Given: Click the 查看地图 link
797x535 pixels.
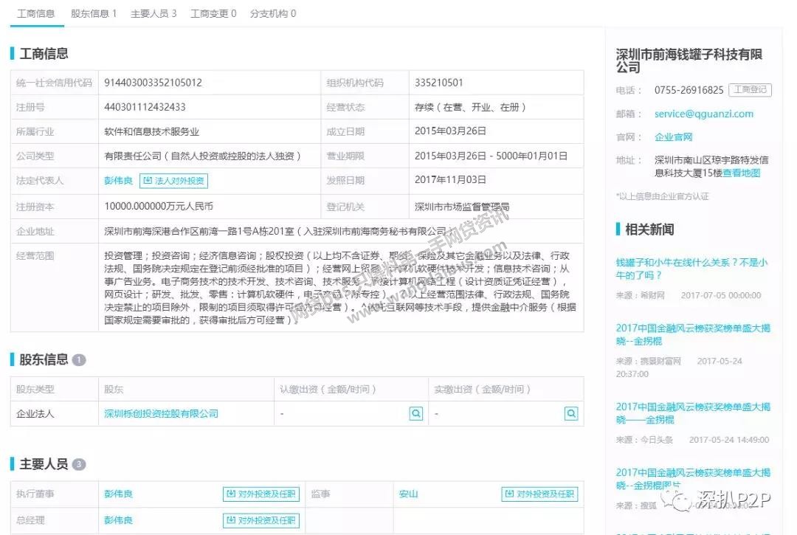Looking at the screenshot, I should (742, 173).
